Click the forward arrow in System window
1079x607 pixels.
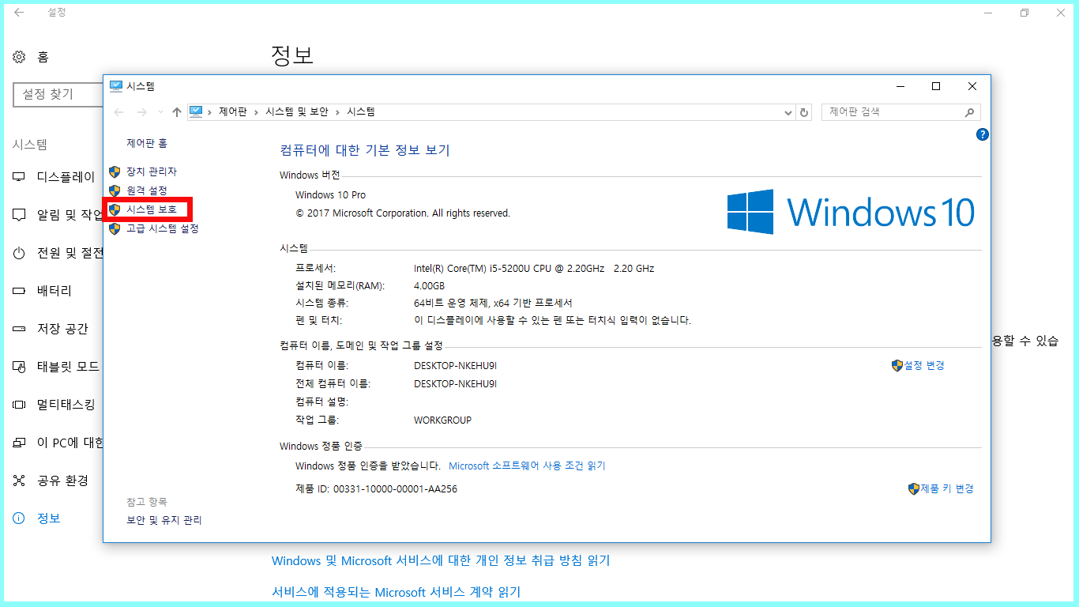coord(141,112)
